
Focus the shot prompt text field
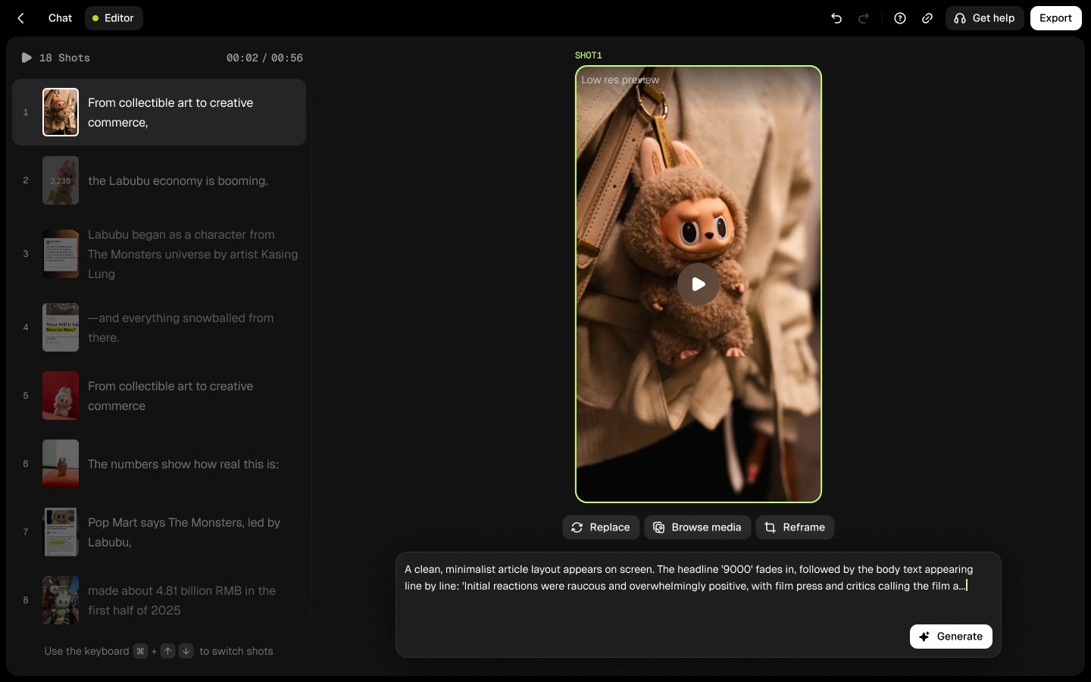point(698,605)
